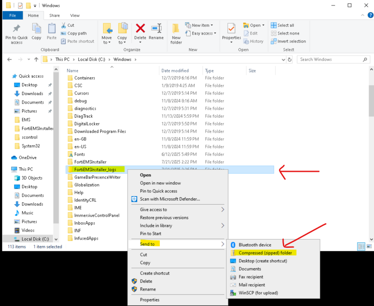The height and width of the screenshot is (306, 374).
Task: Open the recent locations dropdown arrow
Action: tap(29, 60)
